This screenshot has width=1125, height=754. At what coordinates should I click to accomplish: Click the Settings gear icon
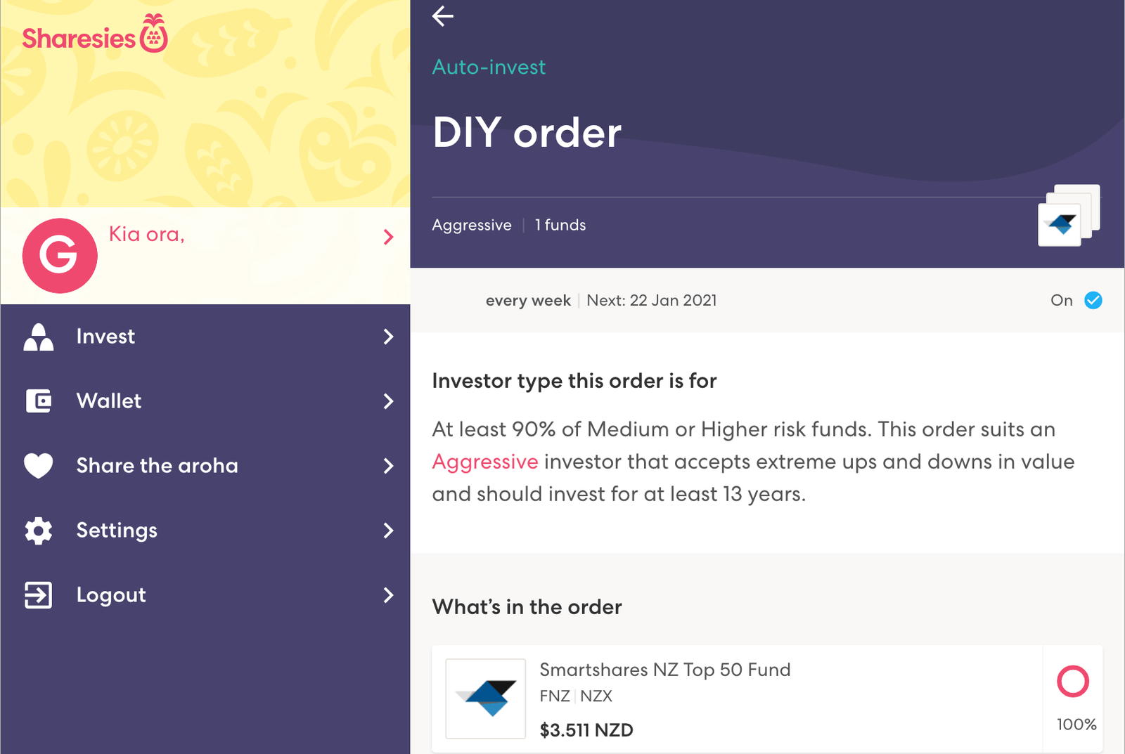click(39, 531)
